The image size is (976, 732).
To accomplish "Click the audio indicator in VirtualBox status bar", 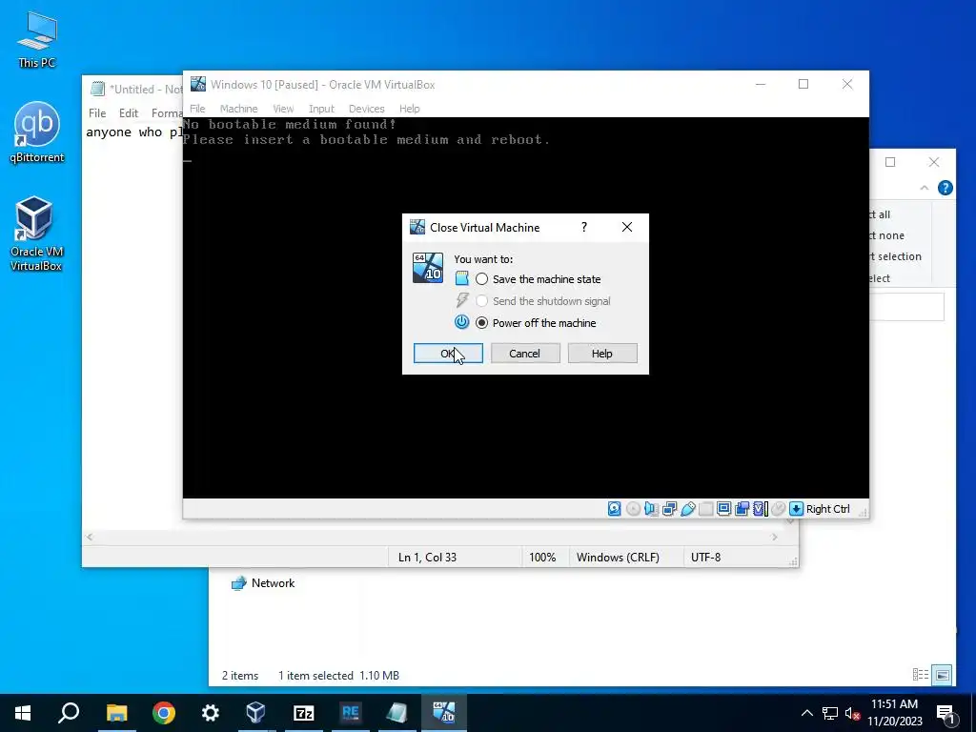I will click(651, 509).
